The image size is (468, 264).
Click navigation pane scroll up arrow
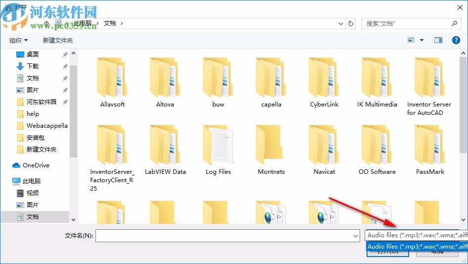tap(73, 53)
